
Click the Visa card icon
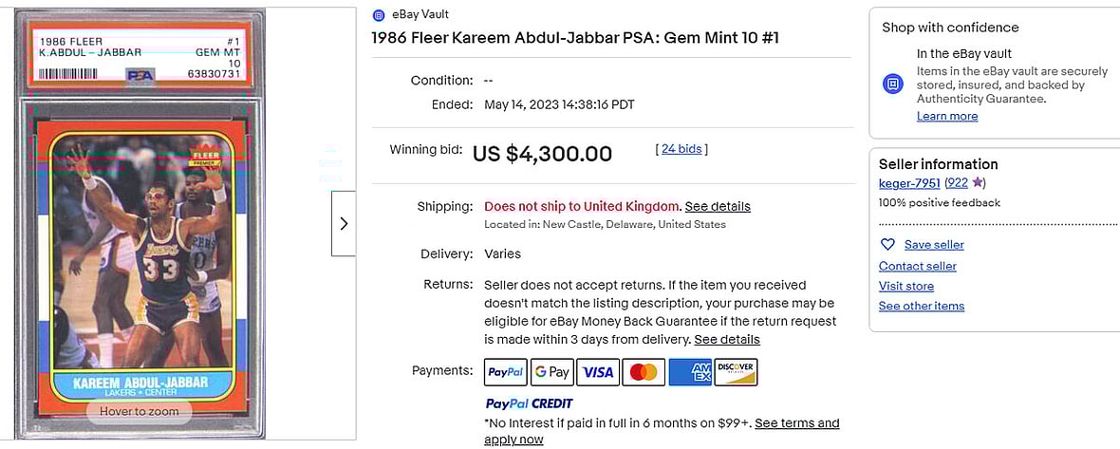click(x=598, y=372)
